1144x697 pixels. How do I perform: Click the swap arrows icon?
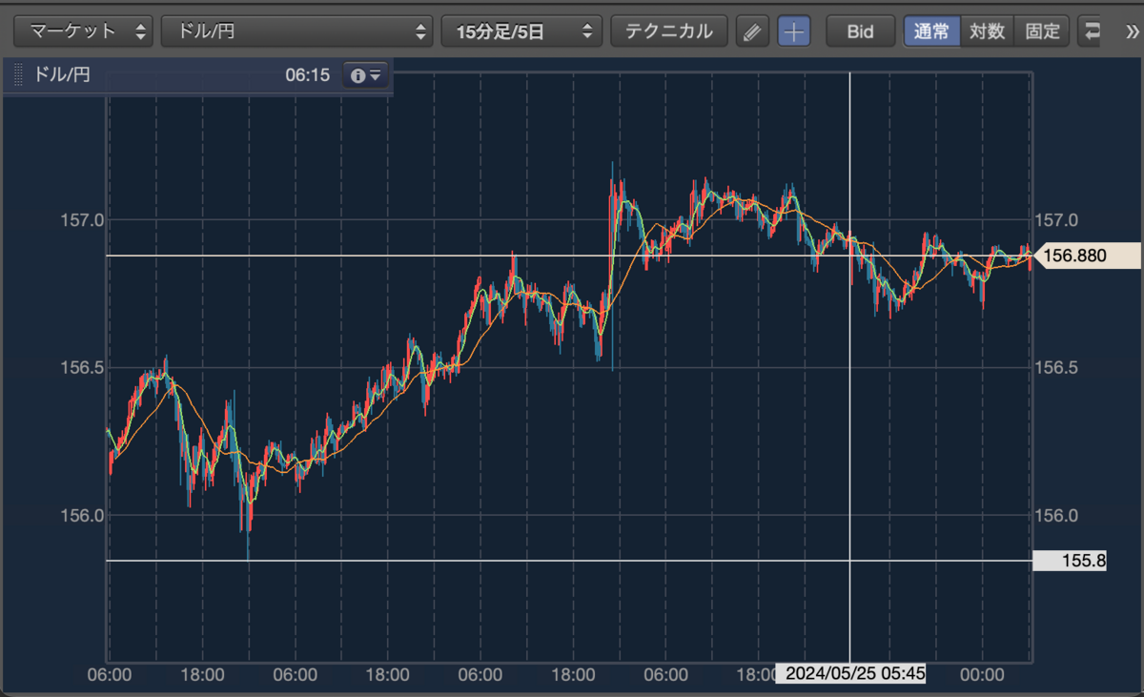pyautogui.click(x=1090, y=31)
